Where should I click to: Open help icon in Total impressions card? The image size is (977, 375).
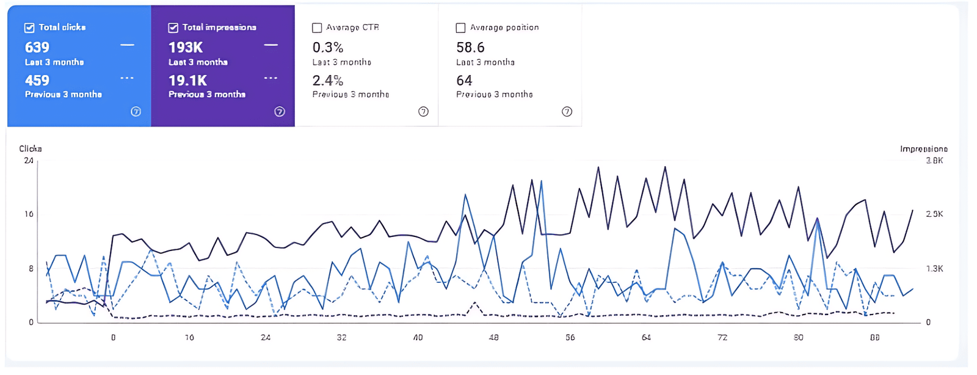tap(280, 112)
